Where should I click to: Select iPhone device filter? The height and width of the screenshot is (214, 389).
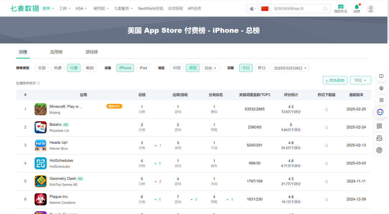coord(125,68)
